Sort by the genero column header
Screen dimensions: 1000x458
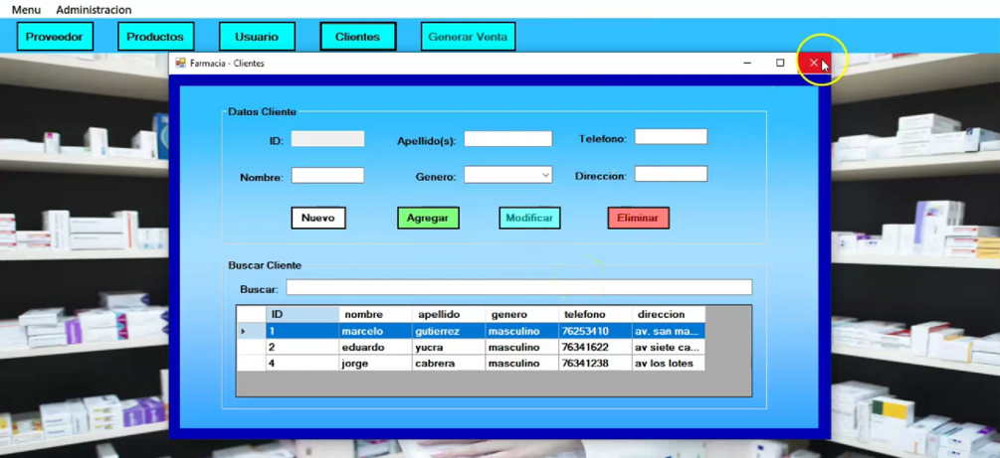521,315
